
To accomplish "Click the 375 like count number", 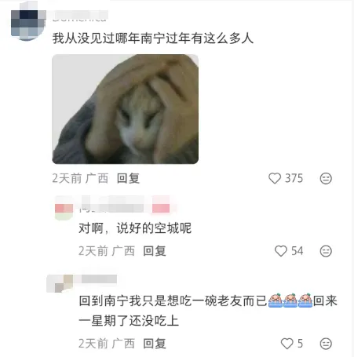I will click(x=294, y=178).
